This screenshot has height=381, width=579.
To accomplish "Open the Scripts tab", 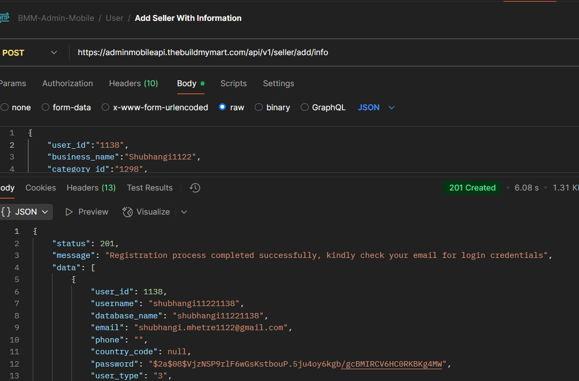I will tap(233, 83).
